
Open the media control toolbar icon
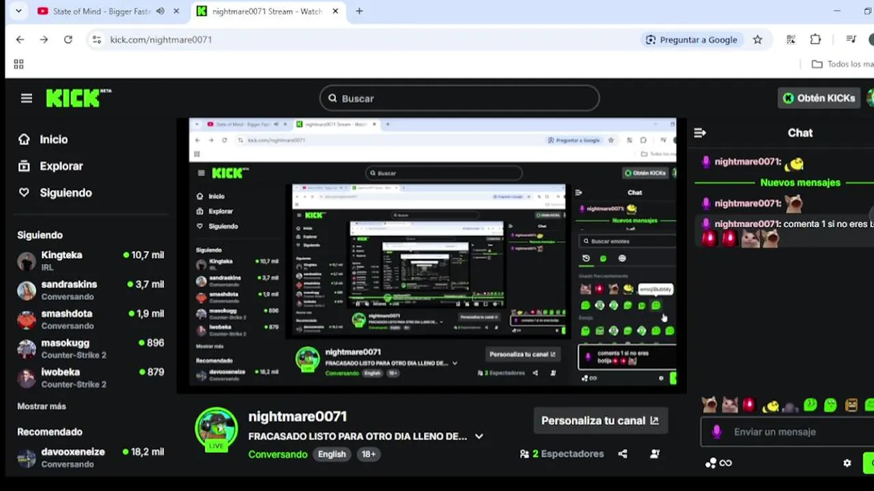pyautogui.click(x=851, y=40)
